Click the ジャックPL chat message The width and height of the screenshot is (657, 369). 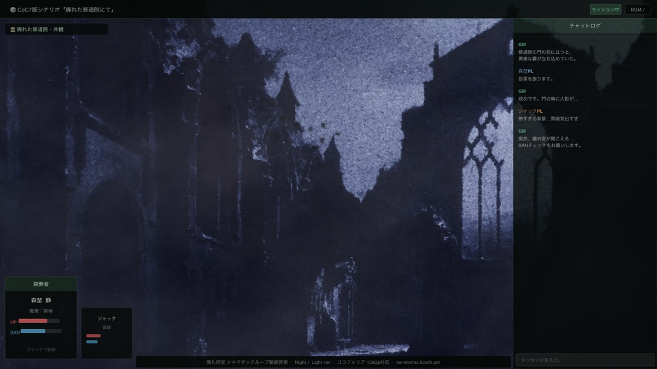[x=585, y=115]
